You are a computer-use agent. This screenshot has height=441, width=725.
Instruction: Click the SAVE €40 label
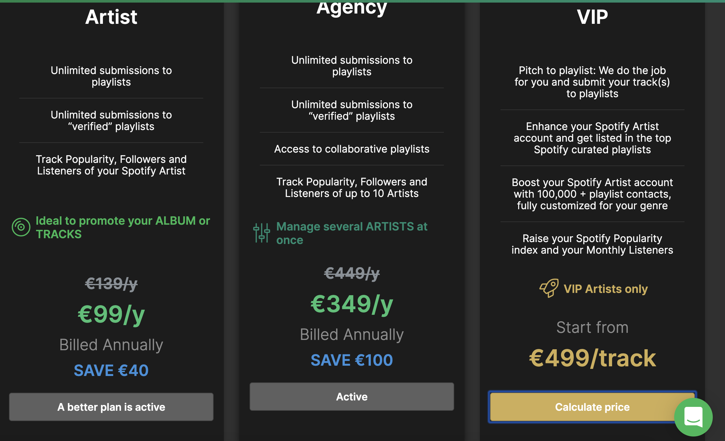coord(111,370)
